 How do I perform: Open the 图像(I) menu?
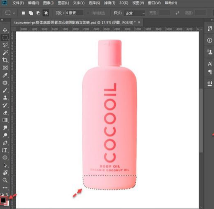click(x=48, y=3)
